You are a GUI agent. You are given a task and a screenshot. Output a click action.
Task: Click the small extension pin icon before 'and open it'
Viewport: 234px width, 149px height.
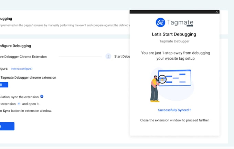click(x=19, y=104)
